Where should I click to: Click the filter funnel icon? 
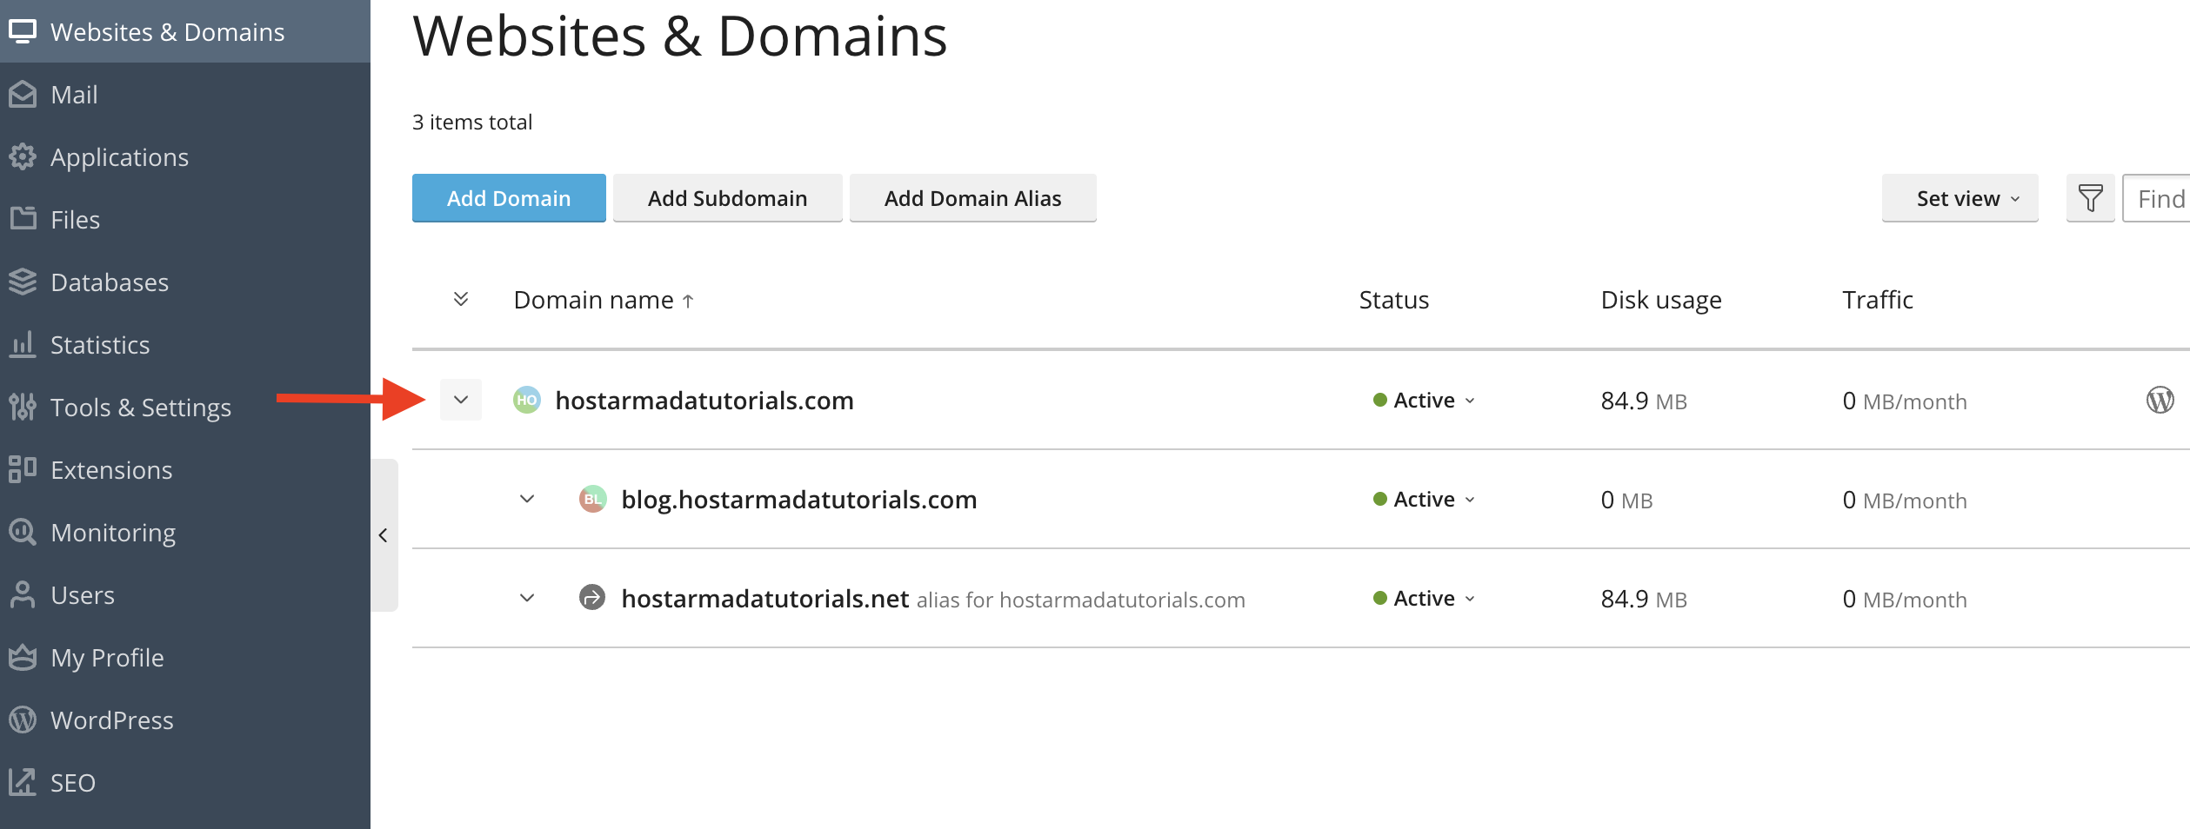point(2091,198)
